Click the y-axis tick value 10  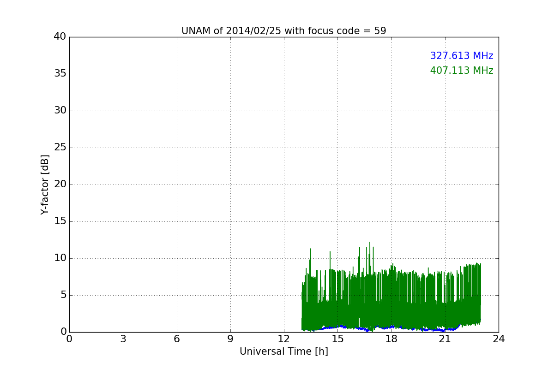(60, 258)
